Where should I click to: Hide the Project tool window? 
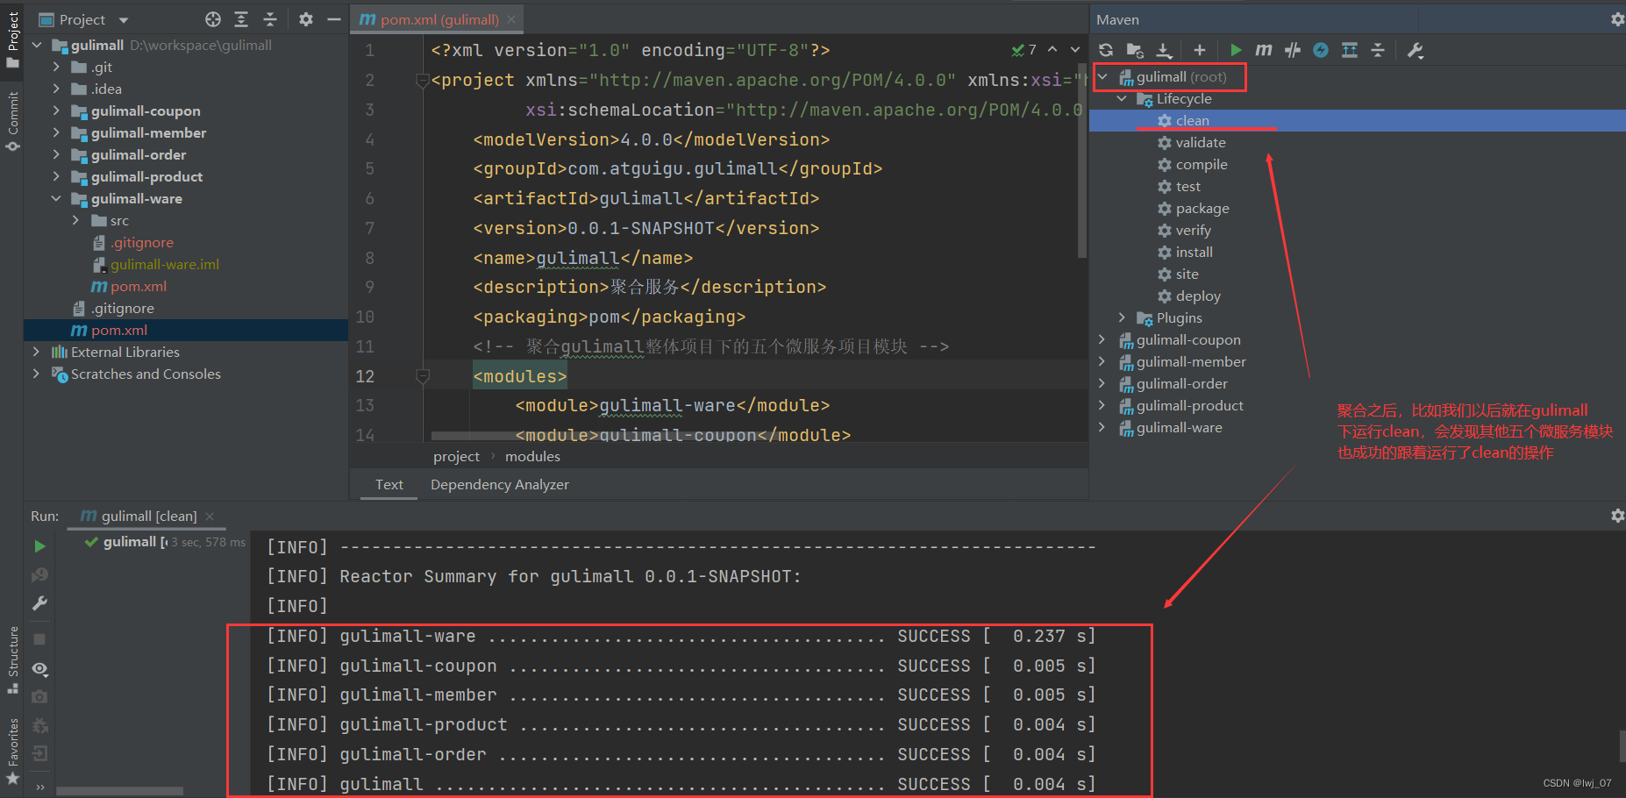click(x=334, y=19)
